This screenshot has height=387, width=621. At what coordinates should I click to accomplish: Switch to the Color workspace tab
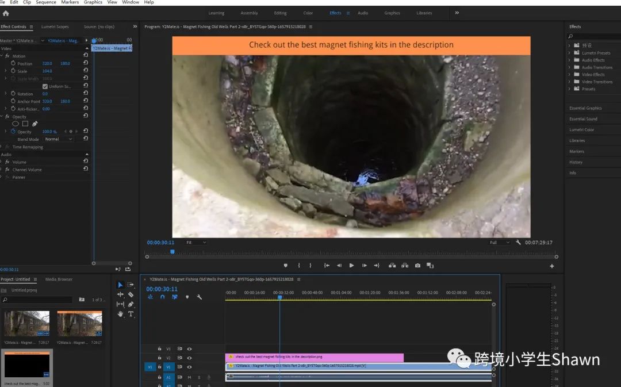(x=308, y=13)
